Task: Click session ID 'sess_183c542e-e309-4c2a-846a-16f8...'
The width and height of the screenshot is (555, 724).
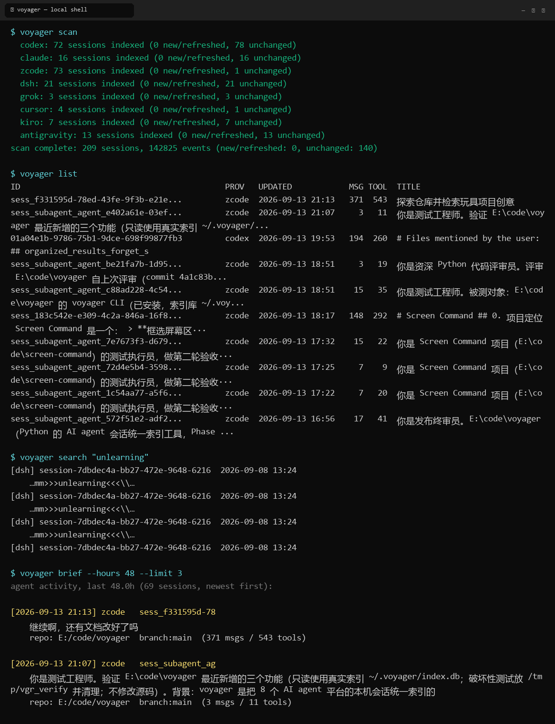Action: click(96, 315)
